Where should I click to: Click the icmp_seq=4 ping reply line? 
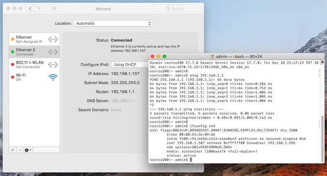211,101
